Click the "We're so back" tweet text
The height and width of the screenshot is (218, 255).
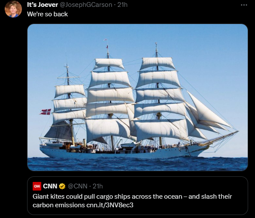pyautogui.click(x=47, y=14)
